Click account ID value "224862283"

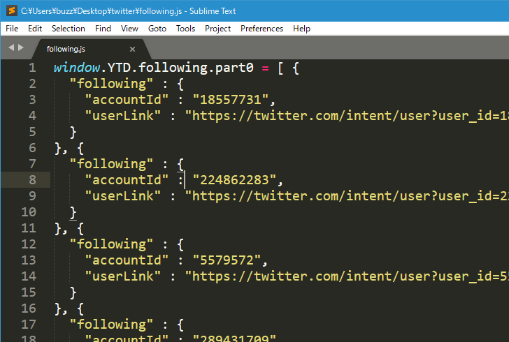point(234,180)
